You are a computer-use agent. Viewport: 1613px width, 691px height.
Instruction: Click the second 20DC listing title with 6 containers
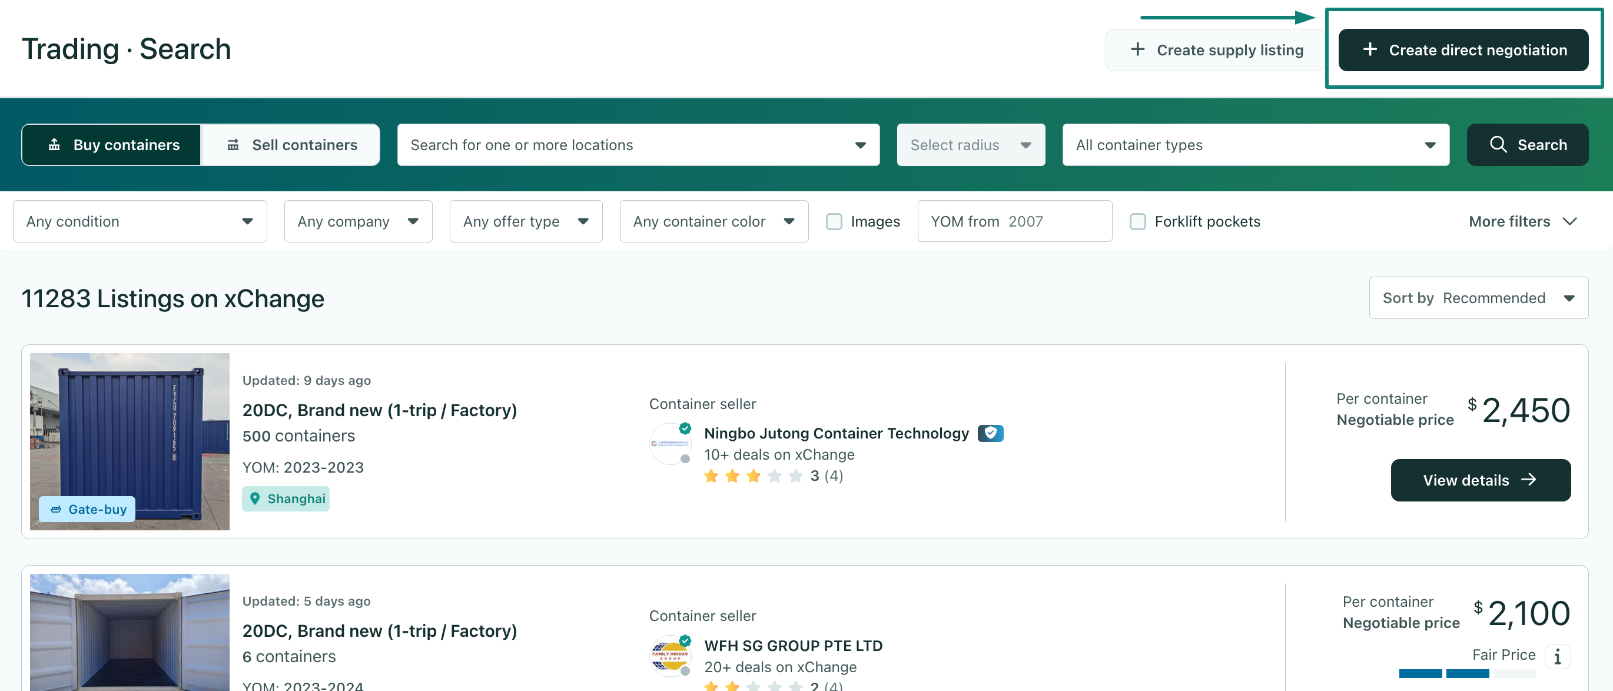380,631
